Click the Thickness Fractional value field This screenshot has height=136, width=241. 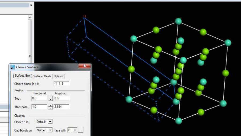tap(39, 107)
